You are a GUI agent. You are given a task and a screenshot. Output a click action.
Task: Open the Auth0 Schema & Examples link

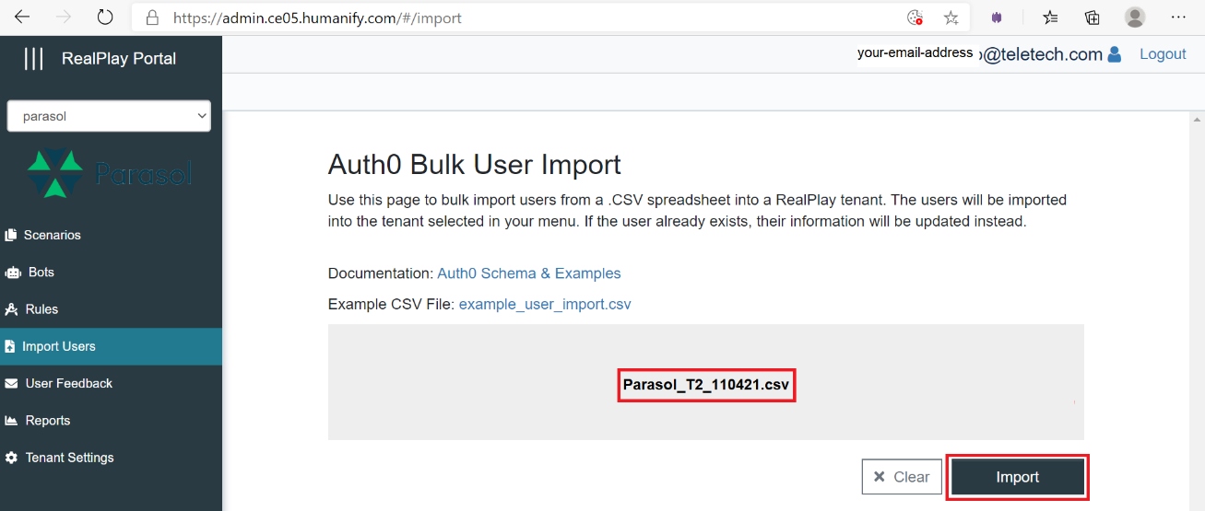[x=528, y=273]
